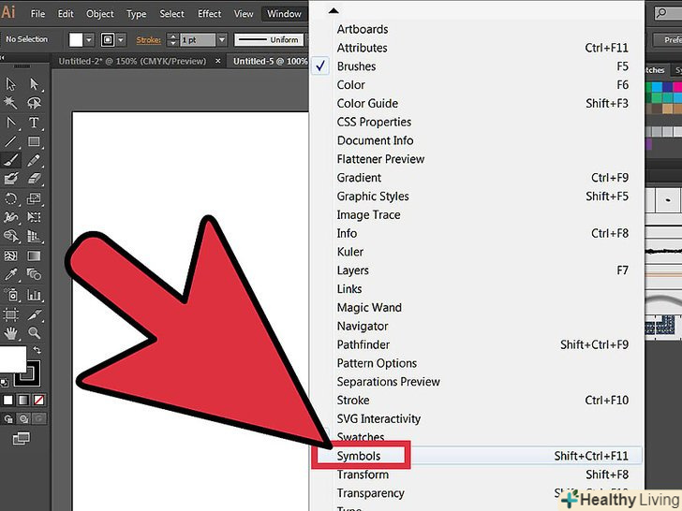Choose Symbols from the Window menu

(x=477, y=456)
